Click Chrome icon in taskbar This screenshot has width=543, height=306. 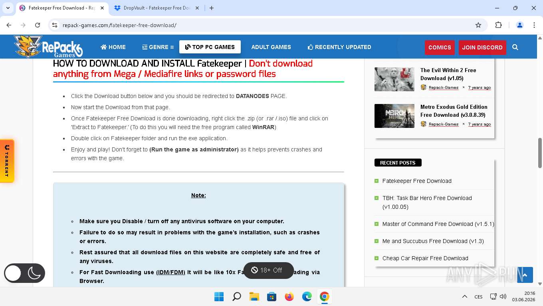[324, 296]
